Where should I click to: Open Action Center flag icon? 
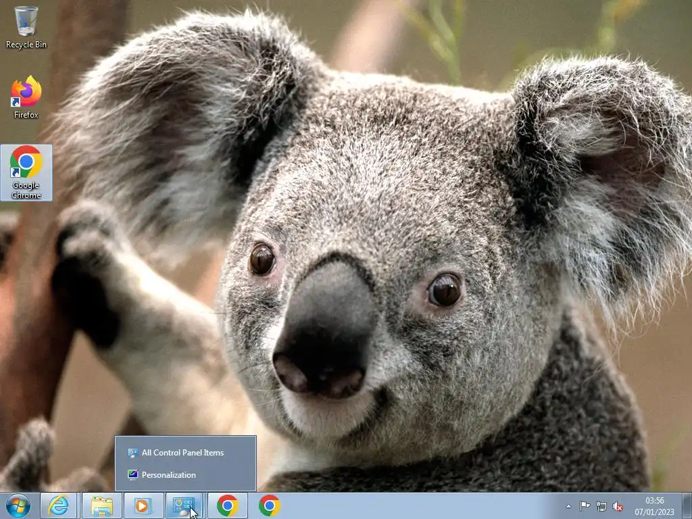point(585,506)
